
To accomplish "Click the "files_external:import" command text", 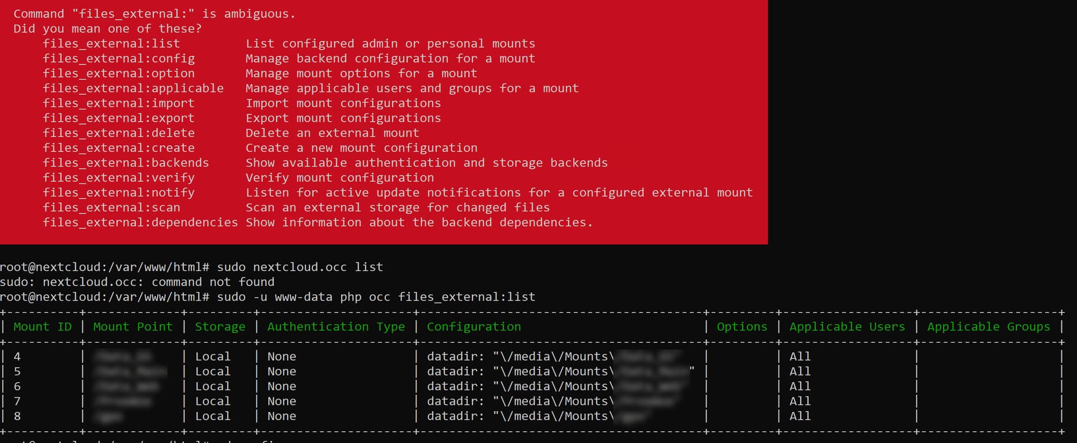I will 119,103.
